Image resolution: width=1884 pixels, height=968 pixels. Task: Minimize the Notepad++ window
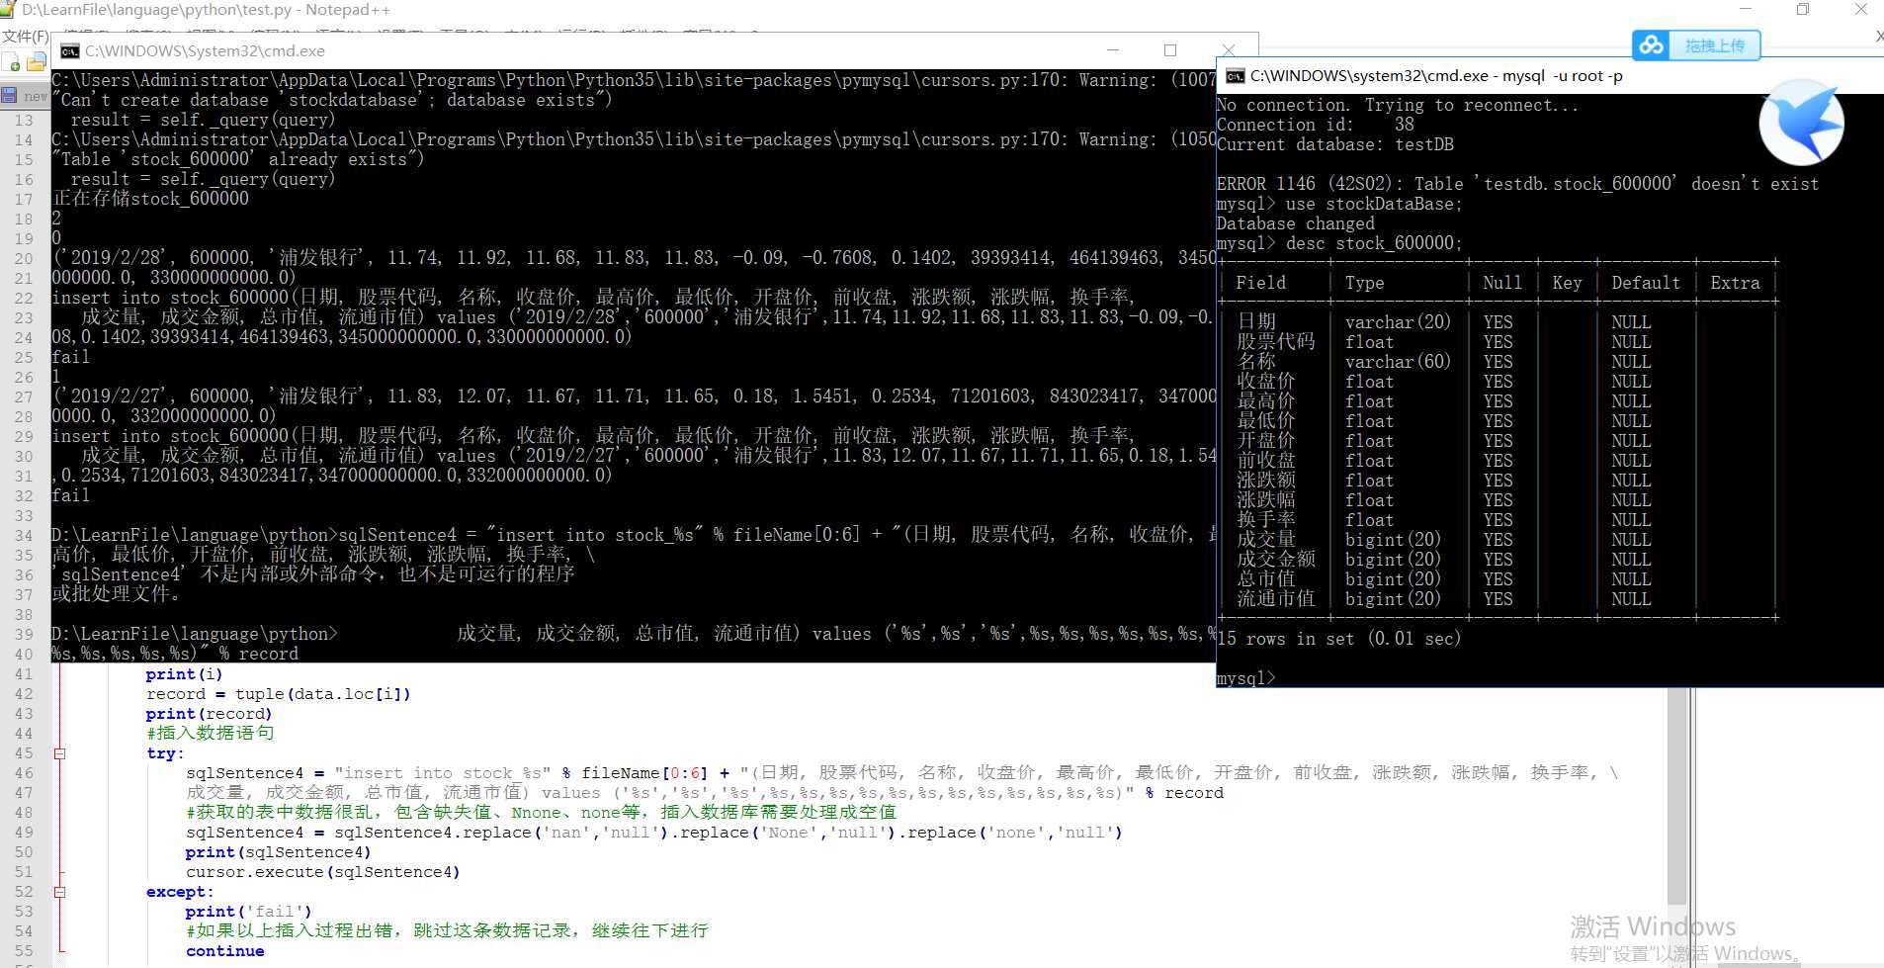1746,9
